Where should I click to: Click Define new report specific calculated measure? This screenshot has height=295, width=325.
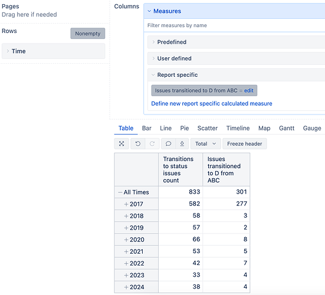click(212, 104)
